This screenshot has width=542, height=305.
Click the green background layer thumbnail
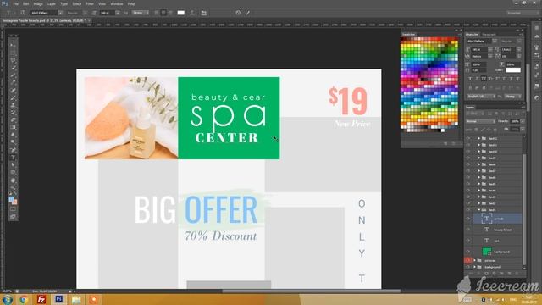click(487, 252)
